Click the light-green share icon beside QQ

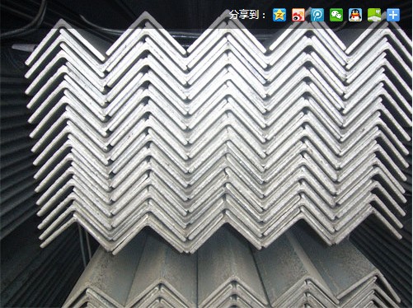click(374, 15)
